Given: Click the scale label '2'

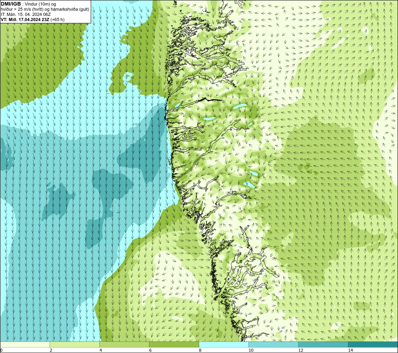Looking at the screenshot, I should coord(51,350).
